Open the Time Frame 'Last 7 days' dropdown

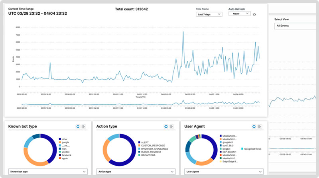coord(209,14)
